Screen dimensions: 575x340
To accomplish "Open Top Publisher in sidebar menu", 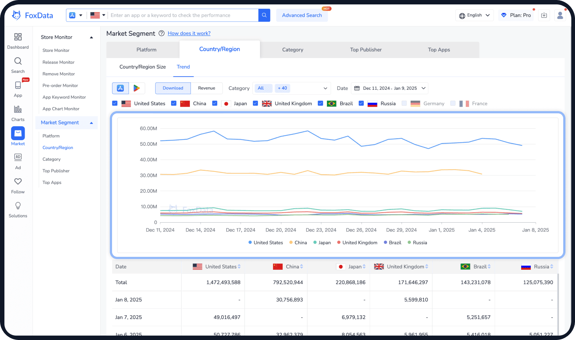I will 56,171.
